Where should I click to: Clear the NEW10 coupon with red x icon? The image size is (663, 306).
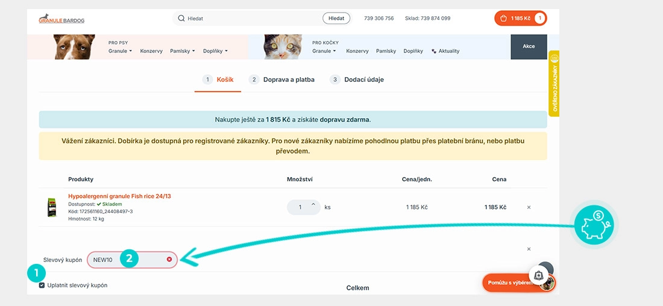pos(169,259)
